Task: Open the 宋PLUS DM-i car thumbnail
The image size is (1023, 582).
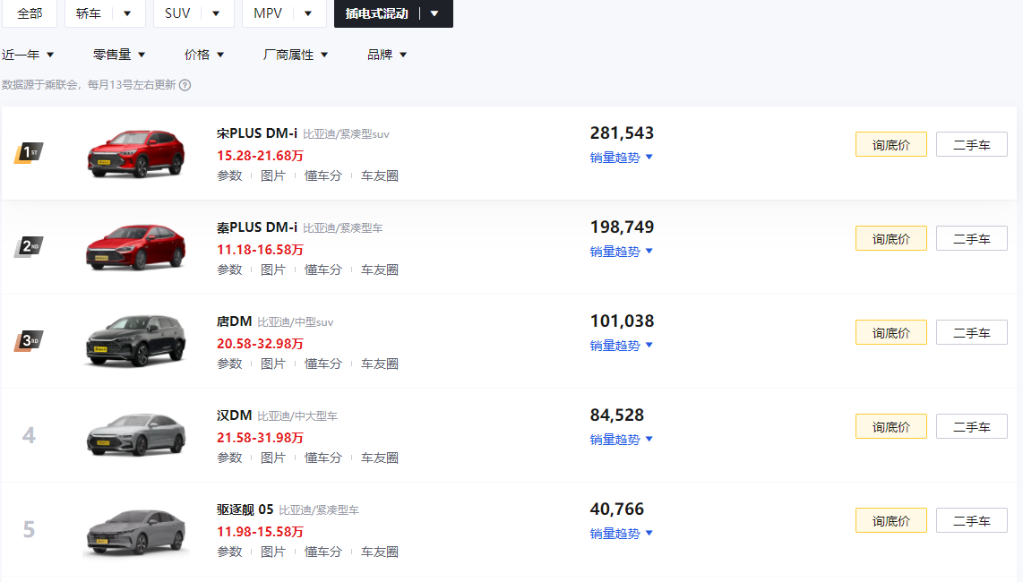Action: tap(135, 153)
